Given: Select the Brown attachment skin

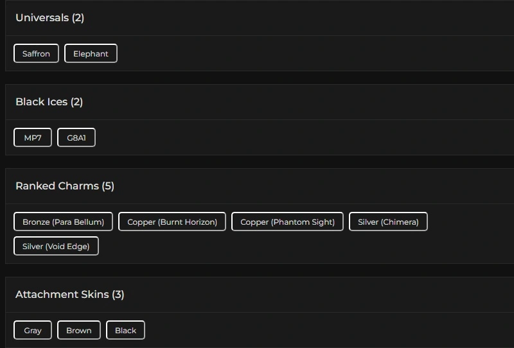Looking at the screenshot, I should pyautogui.click(x=79, y=330).
